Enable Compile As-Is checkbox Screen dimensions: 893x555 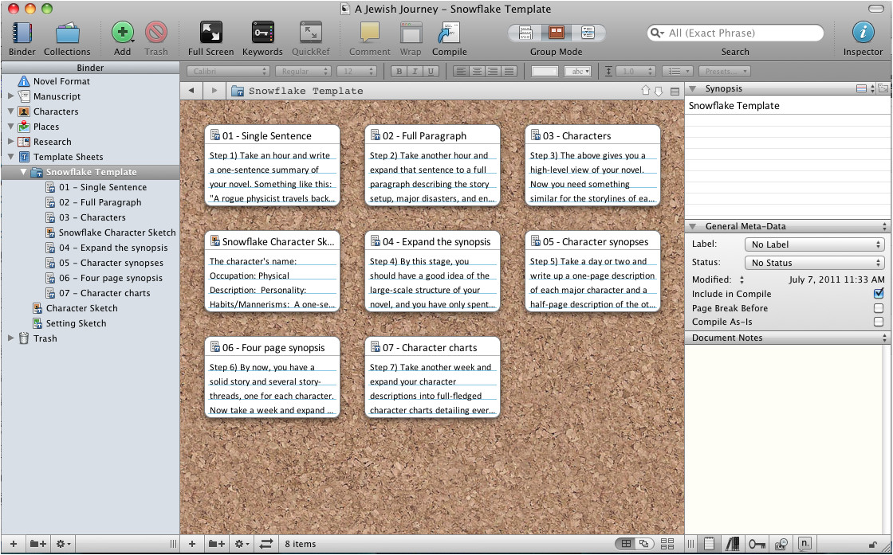click(878, 322)
